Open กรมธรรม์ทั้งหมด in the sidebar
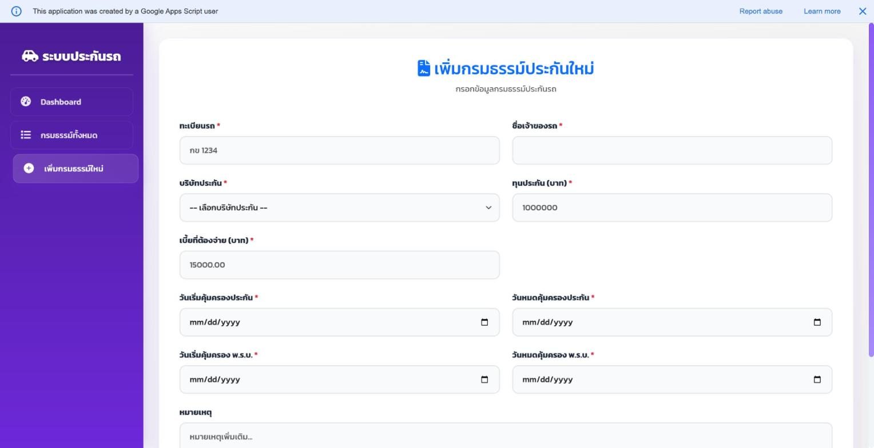The height and width of the screenshot is (448, 874). click(71, 135)
